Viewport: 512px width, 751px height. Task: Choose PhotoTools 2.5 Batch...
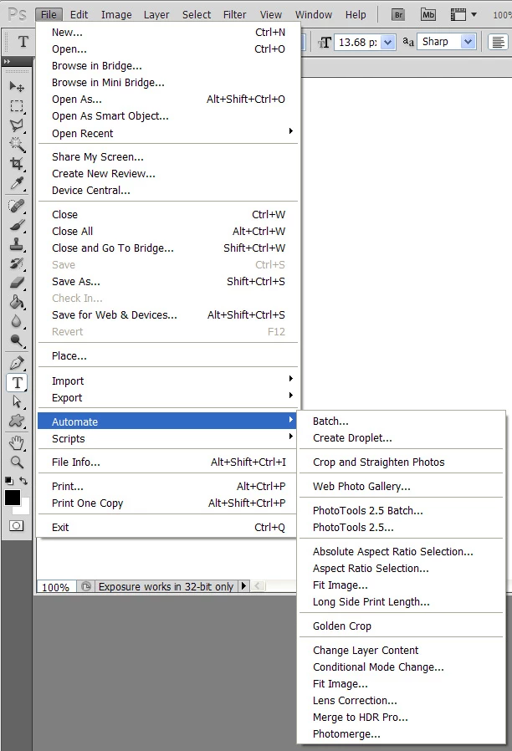point(402,511)
